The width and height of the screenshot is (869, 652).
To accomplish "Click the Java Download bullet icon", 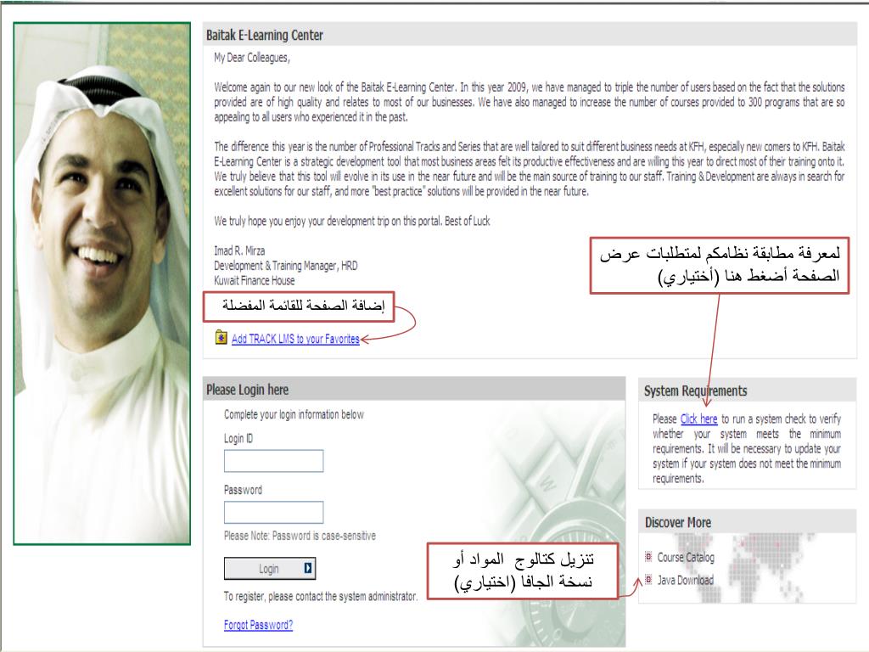I will (648, 579).
